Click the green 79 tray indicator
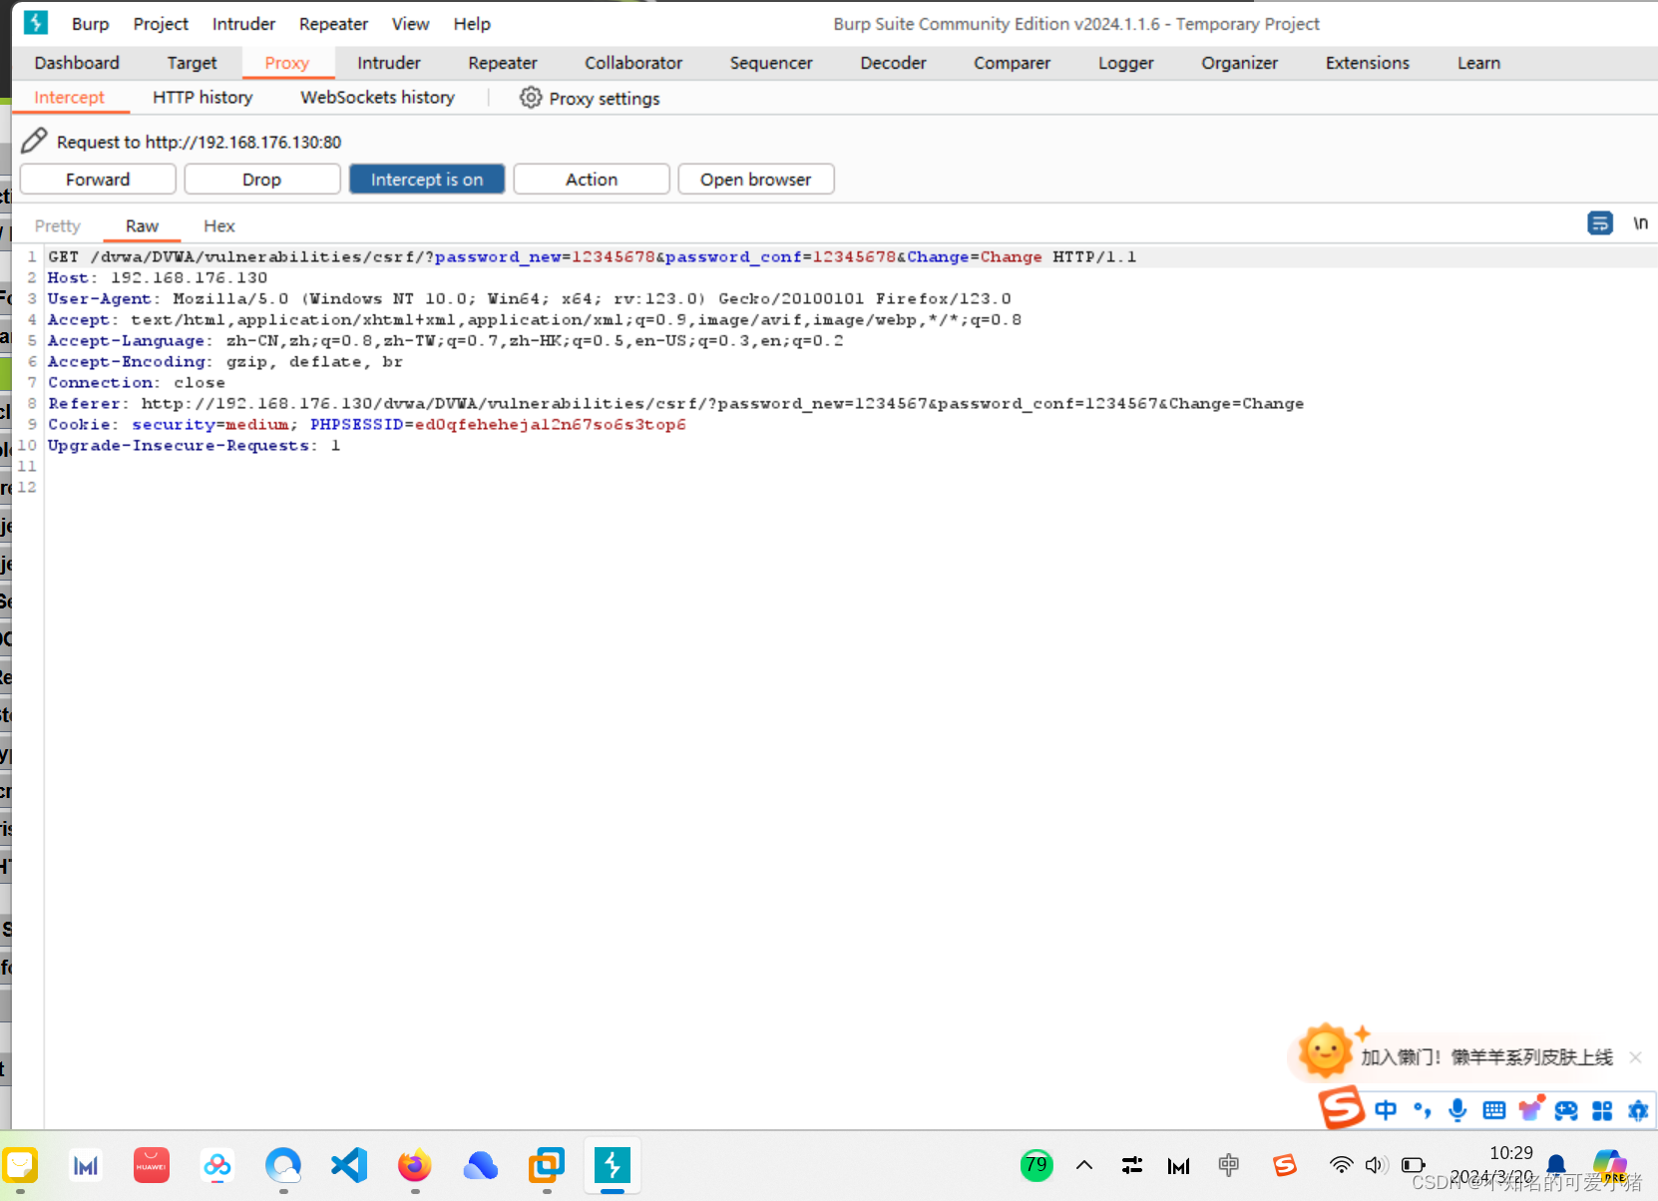1658x1201 pixels. click(x=1036, y=1165)
